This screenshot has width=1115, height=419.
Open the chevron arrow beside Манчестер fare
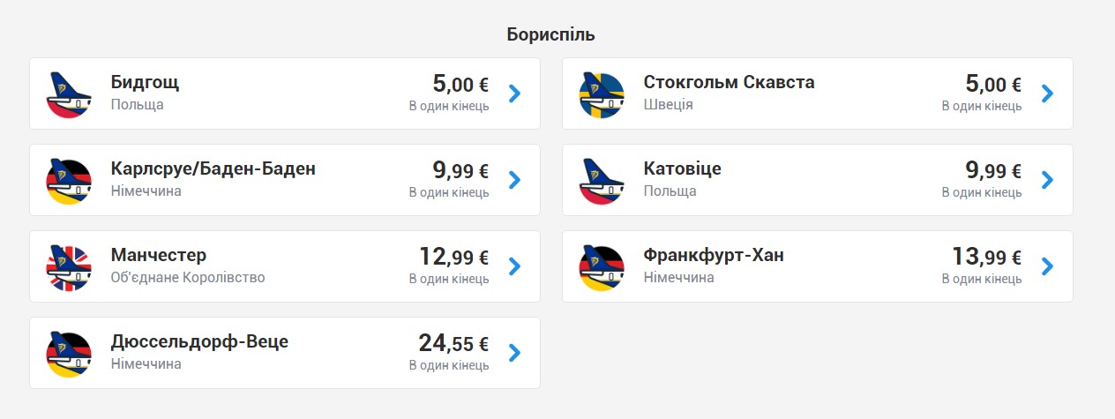point(515,266)
